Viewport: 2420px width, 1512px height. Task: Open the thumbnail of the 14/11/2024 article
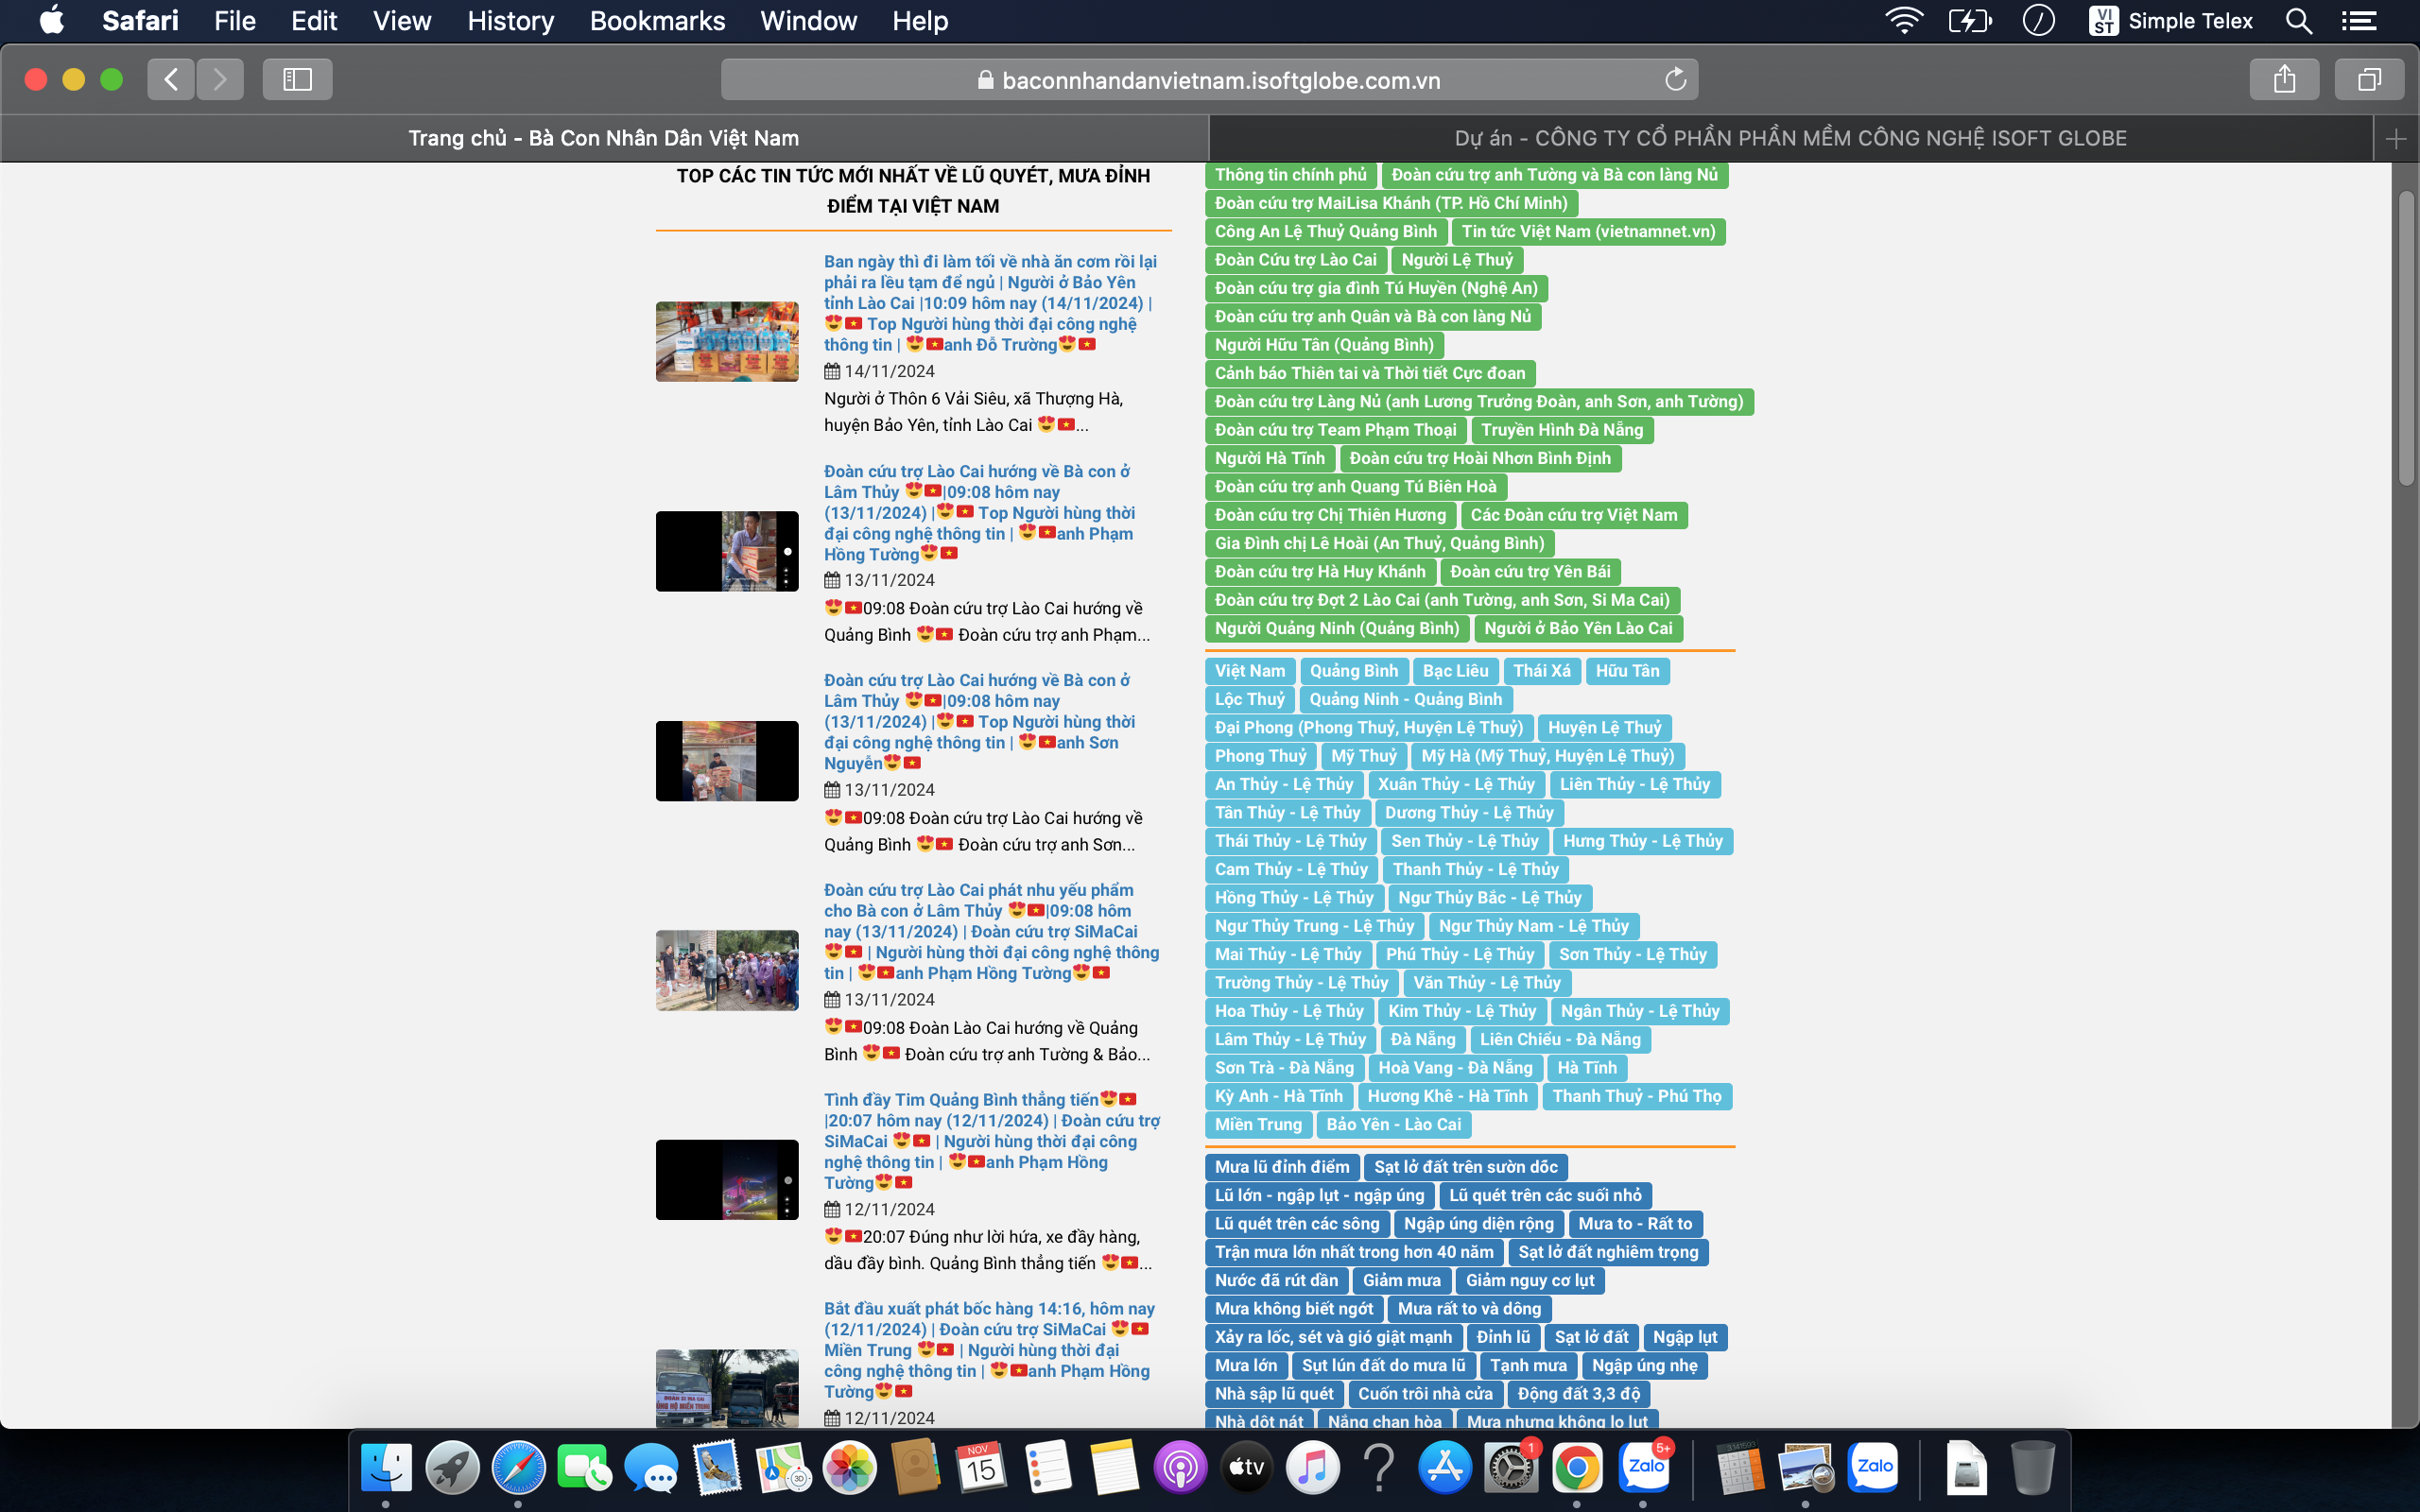(727, 341)
